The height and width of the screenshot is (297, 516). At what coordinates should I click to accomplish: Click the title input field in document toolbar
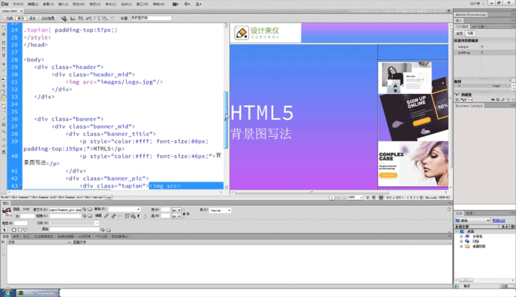click(151, 18)
